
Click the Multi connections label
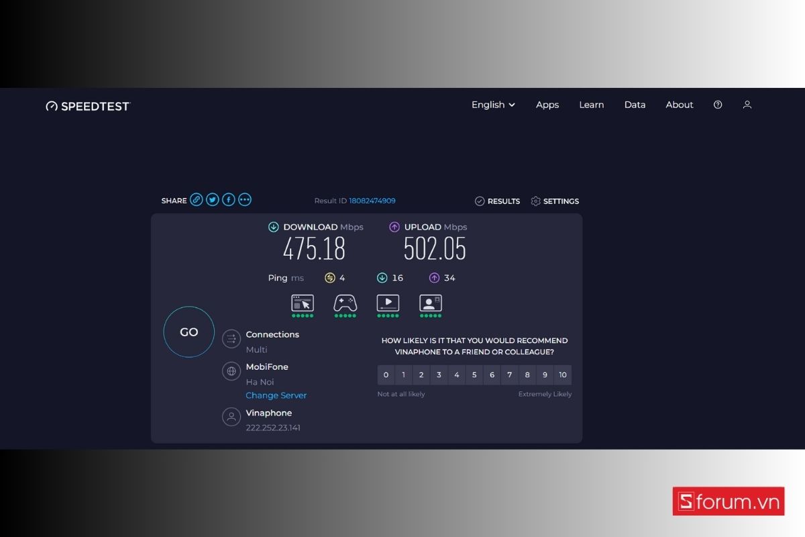tap(256, 349)
